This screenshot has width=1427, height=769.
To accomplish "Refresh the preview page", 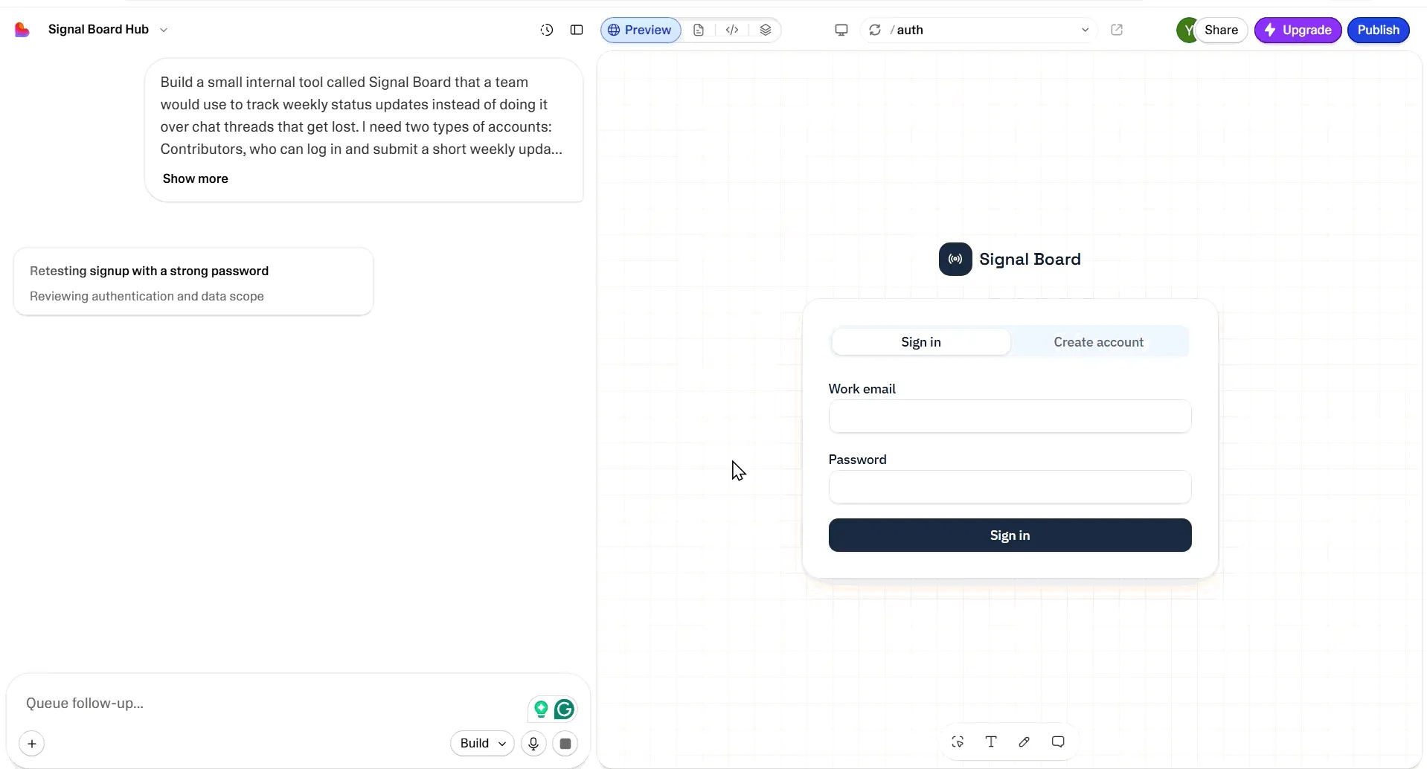I will click(875, 30).
